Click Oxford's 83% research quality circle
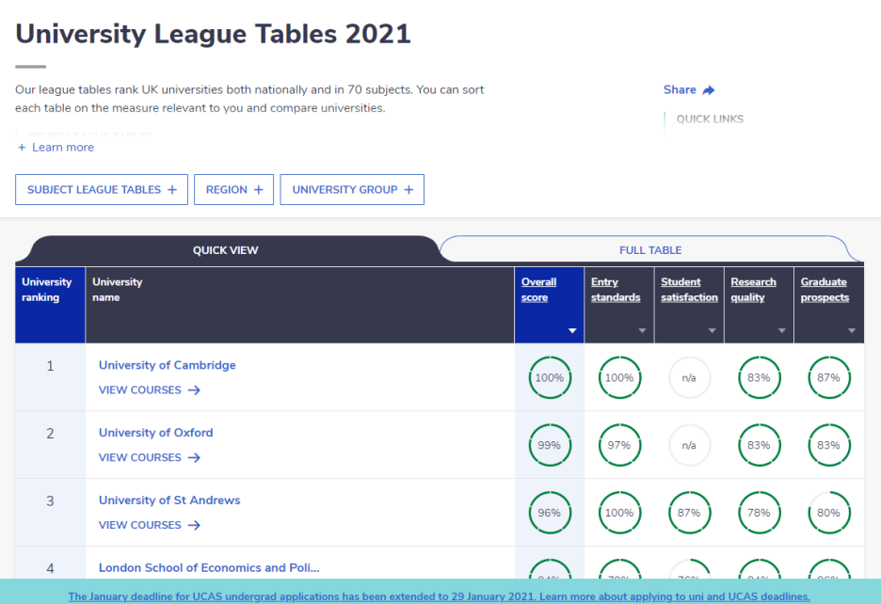 pos(759,446)
